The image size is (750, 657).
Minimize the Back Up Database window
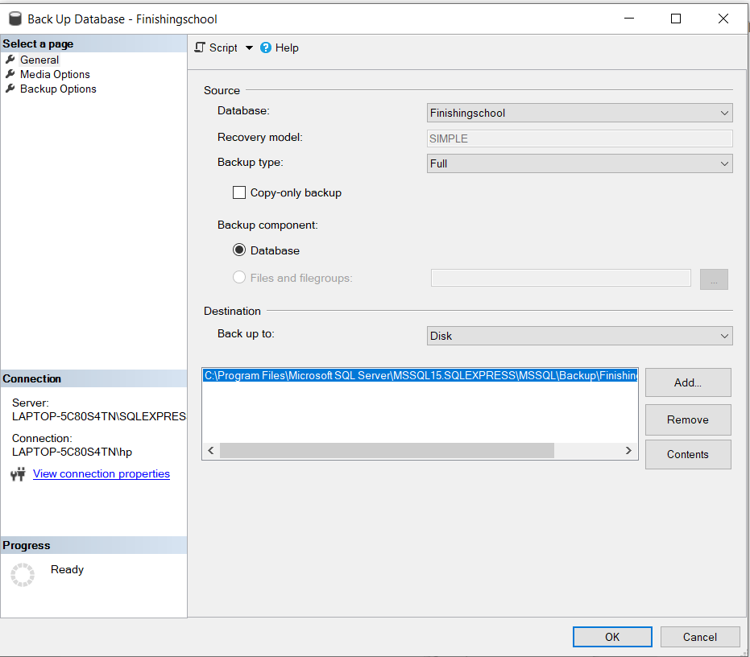click(x=629, y=19)
